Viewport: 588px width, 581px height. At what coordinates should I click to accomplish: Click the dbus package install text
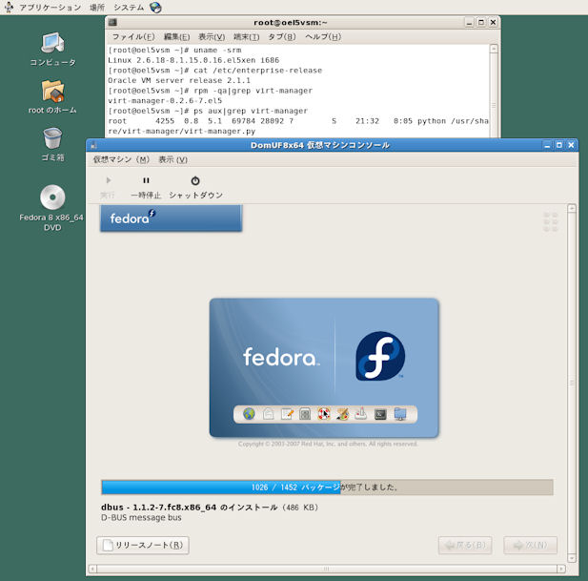point(210,507)
